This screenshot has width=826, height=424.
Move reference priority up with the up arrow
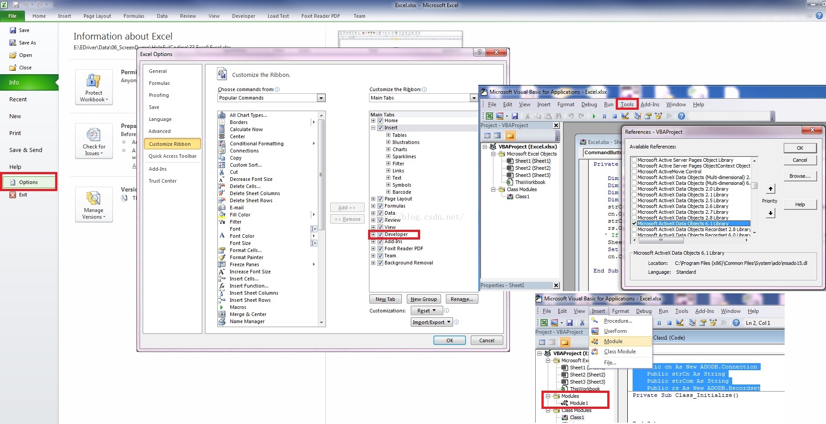coord(770,189)
